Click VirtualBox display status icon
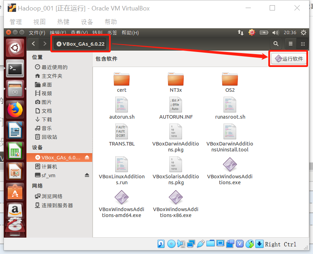This screenshot has width=313, height=254. click(220, 244)
